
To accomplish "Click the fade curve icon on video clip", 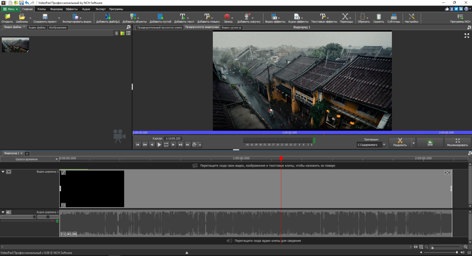I will pos(63,172).
